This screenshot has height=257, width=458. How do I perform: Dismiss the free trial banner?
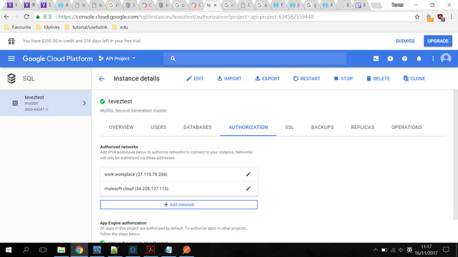[405, 41]
